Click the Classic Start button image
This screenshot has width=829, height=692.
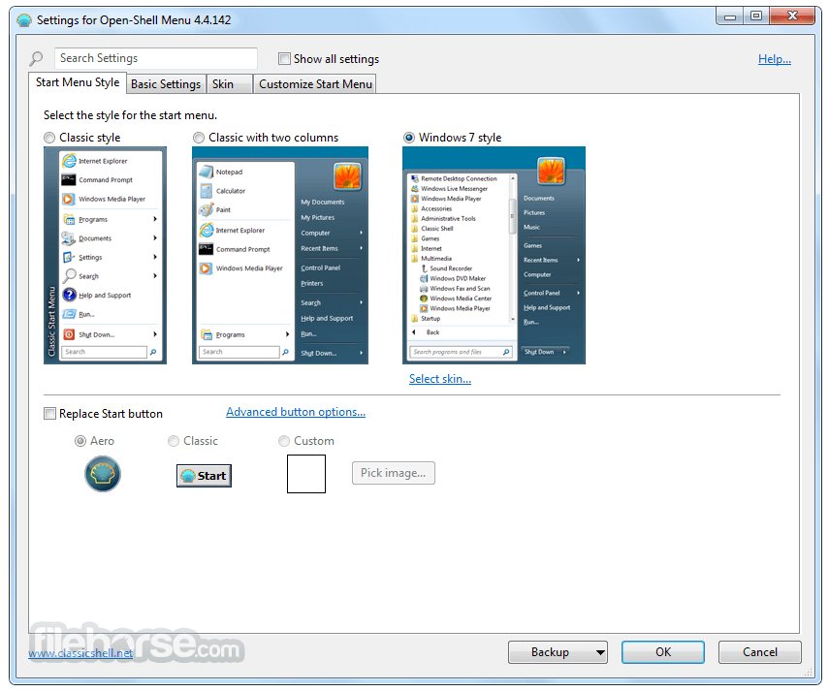coord(204,475)
